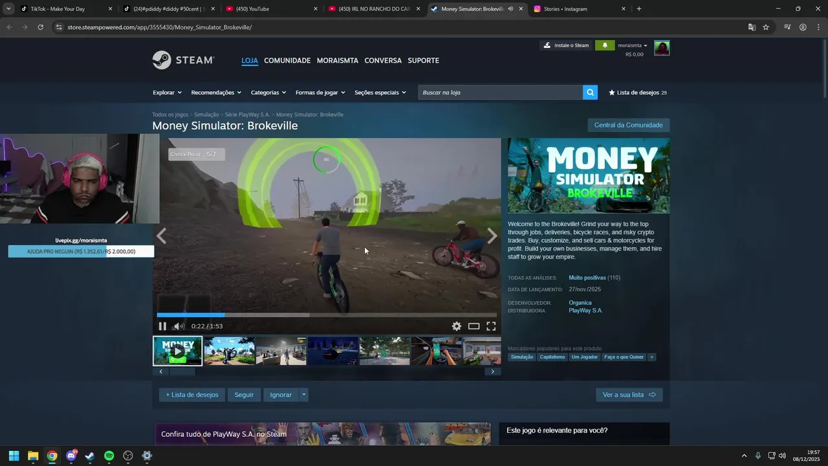Open the LOJA menu
828x466 pixels.
[250, 60]
